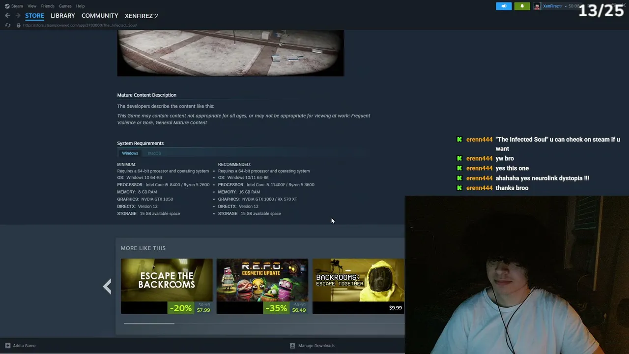Click chat message 'ahahaha yes neurolink dystopia !!!'
This screenshot has width=629, height=354.
tap(543, 178)
